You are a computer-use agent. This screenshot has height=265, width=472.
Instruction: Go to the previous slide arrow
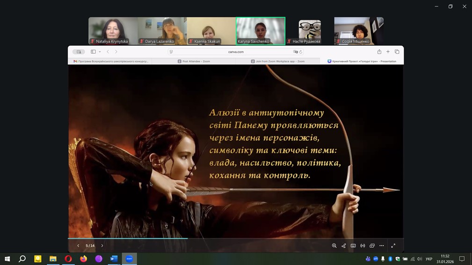pyautogui.click(x=78, y=245)
